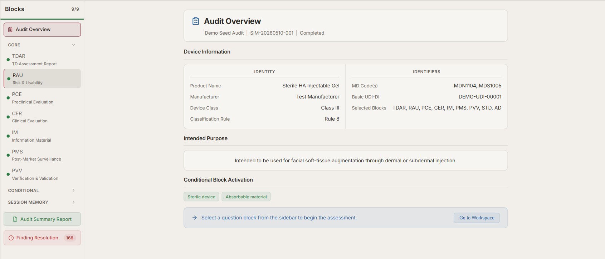Screen dimensions: 605x259
Task: Click the Blocks 9/9 counter
Action: [75, 9]
